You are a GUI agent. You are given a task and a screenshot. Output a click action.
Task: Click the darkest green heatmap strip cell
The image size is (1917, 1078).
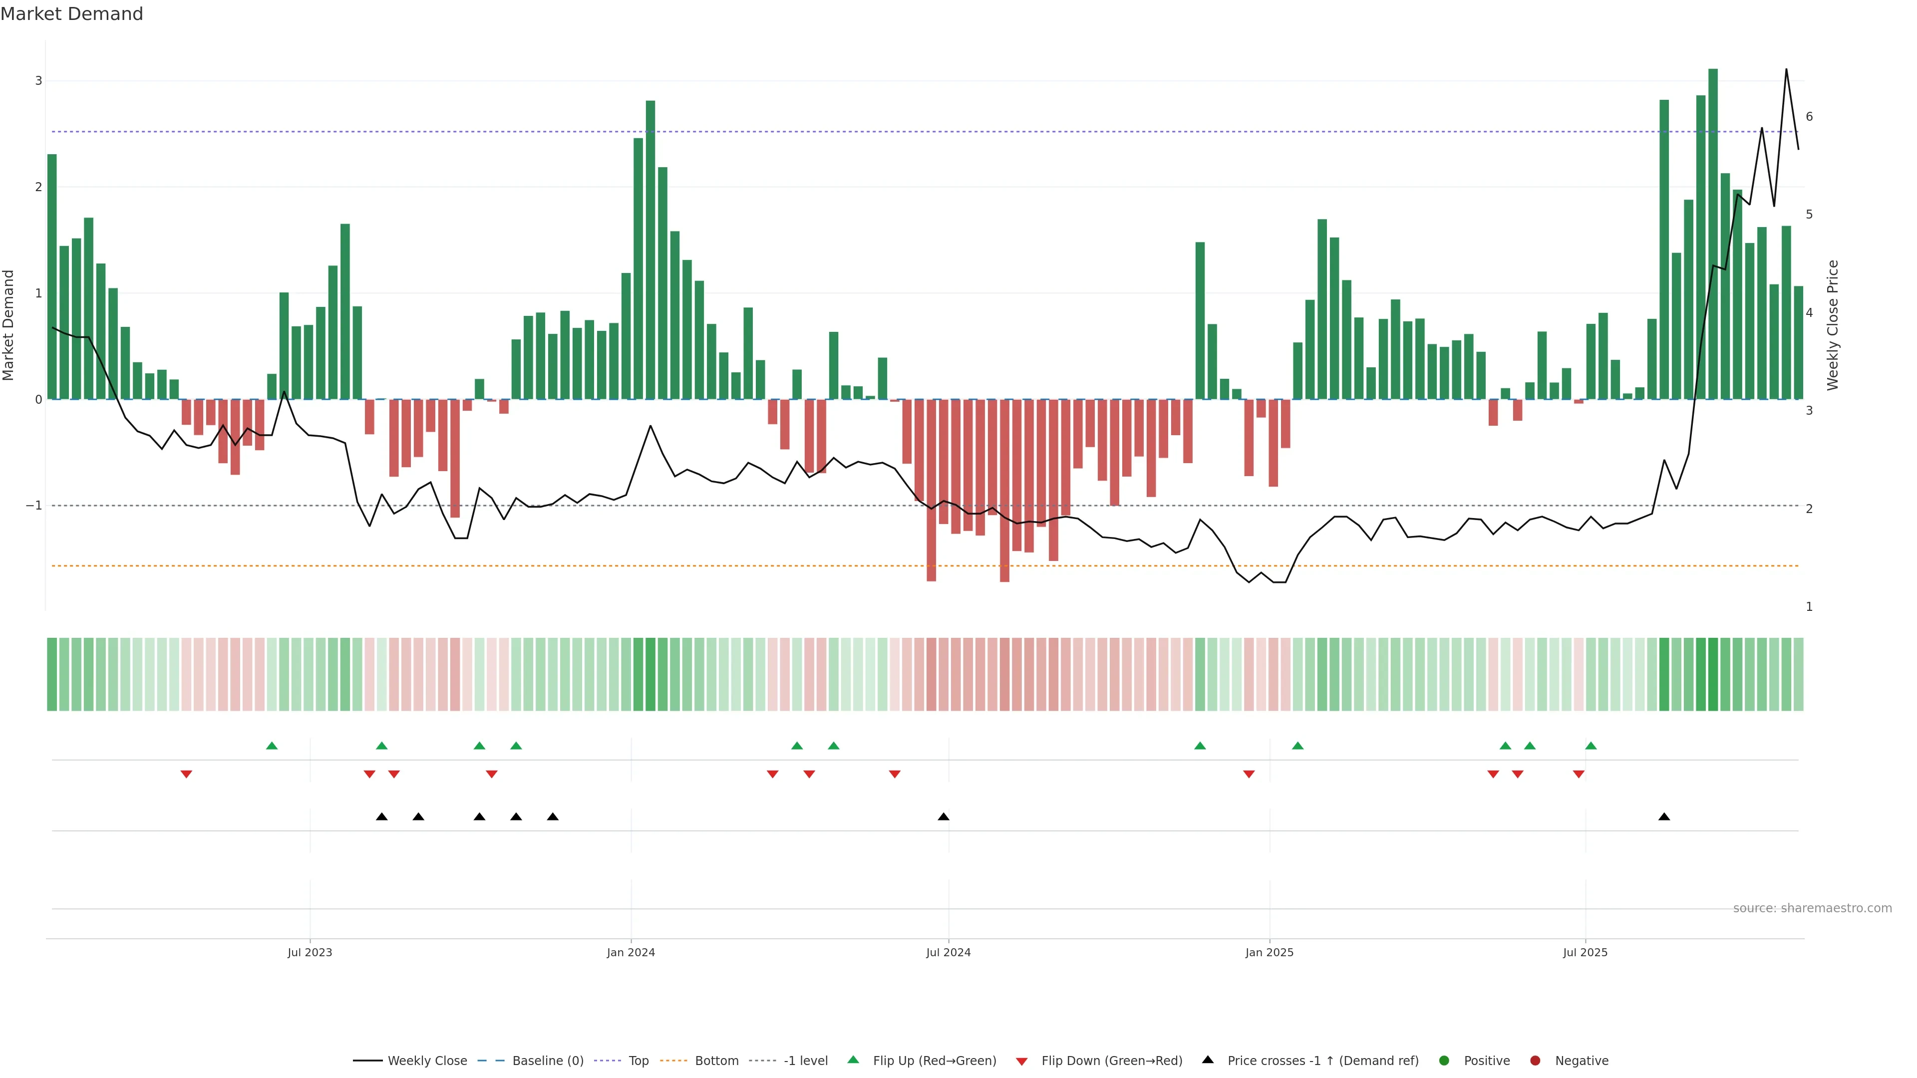tap(1712, 674)
